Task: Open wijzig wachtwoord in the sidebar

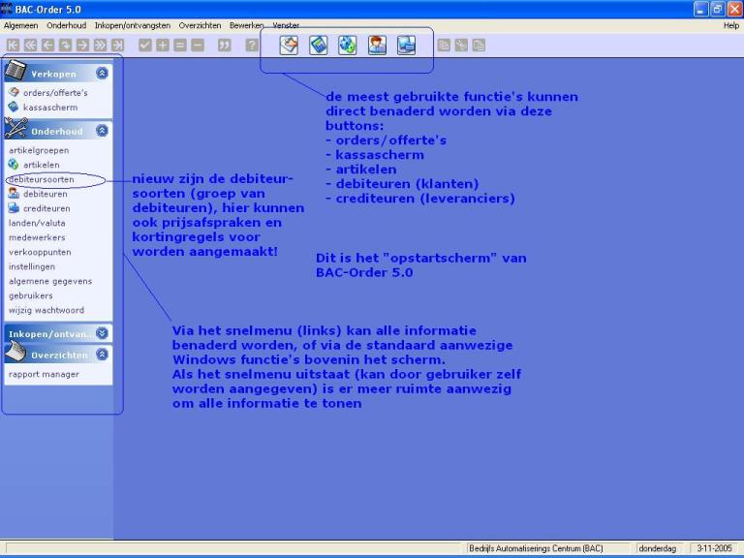Action: point(46,310)
